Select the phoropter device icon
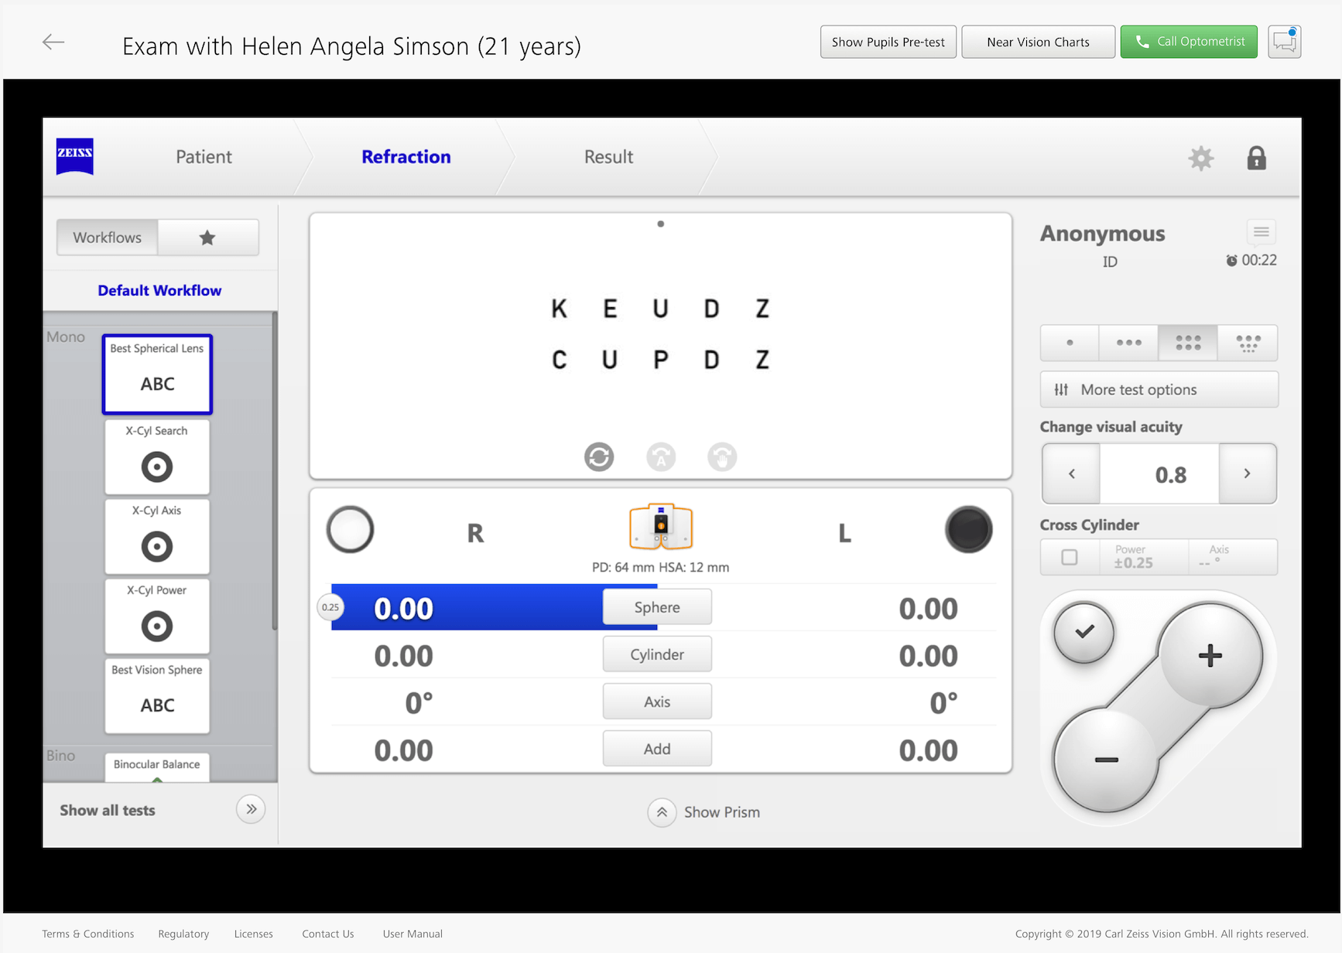The width and height of the screenshot is (1342, 953). tap(660, 526)
